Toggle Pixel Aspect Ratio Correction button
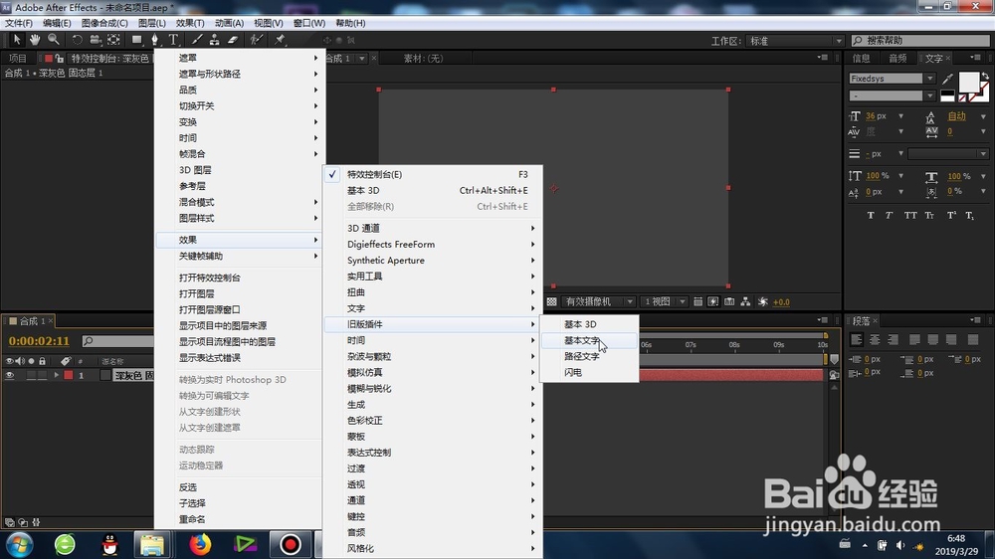 point(697,302)
